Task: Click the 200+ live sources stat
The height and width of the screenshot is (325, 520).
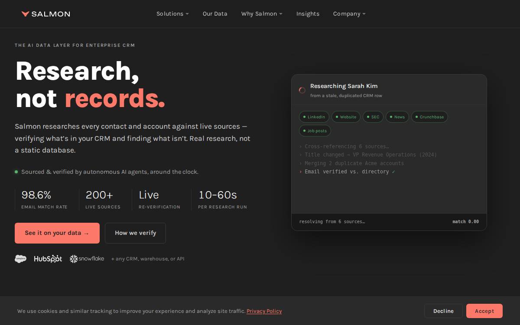Action: pos(103,200)
